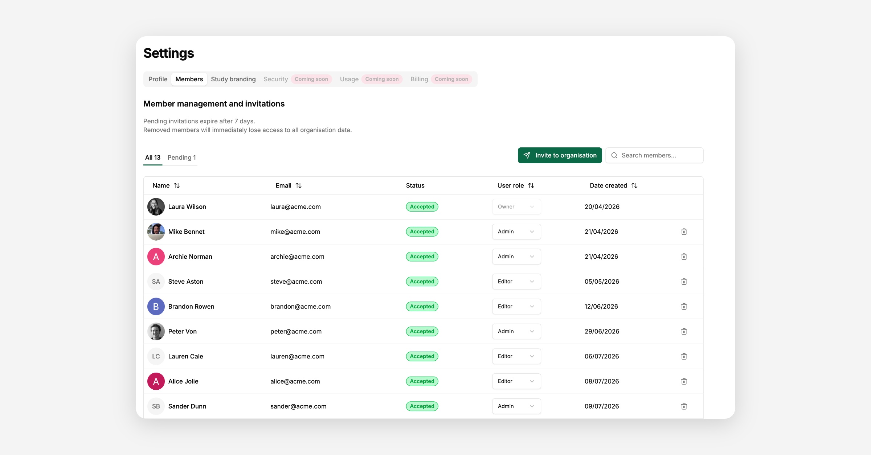Show the Pending 1 invitations tab
The height and width of the screenshot is (455, 871).
click(181, 157)
